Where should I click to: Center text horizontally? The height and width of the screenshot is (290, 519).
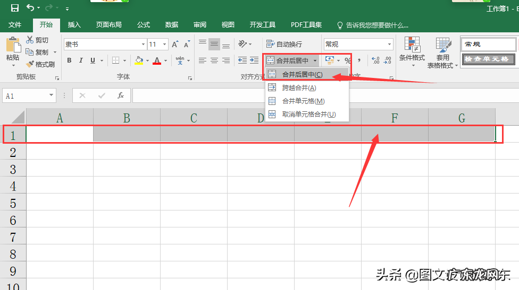[214, 60]
